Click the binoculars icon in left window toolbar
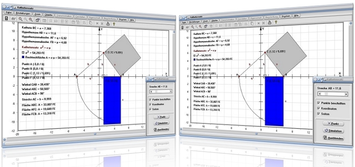Viewport: 355px width, 167px height. tap(13, 19)
